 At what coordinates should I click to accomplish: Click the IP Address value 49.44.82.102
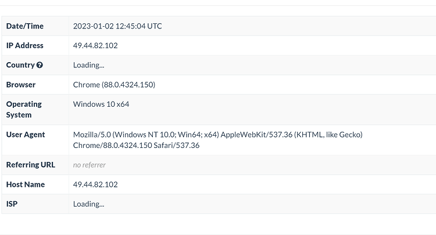pos(95,45)
